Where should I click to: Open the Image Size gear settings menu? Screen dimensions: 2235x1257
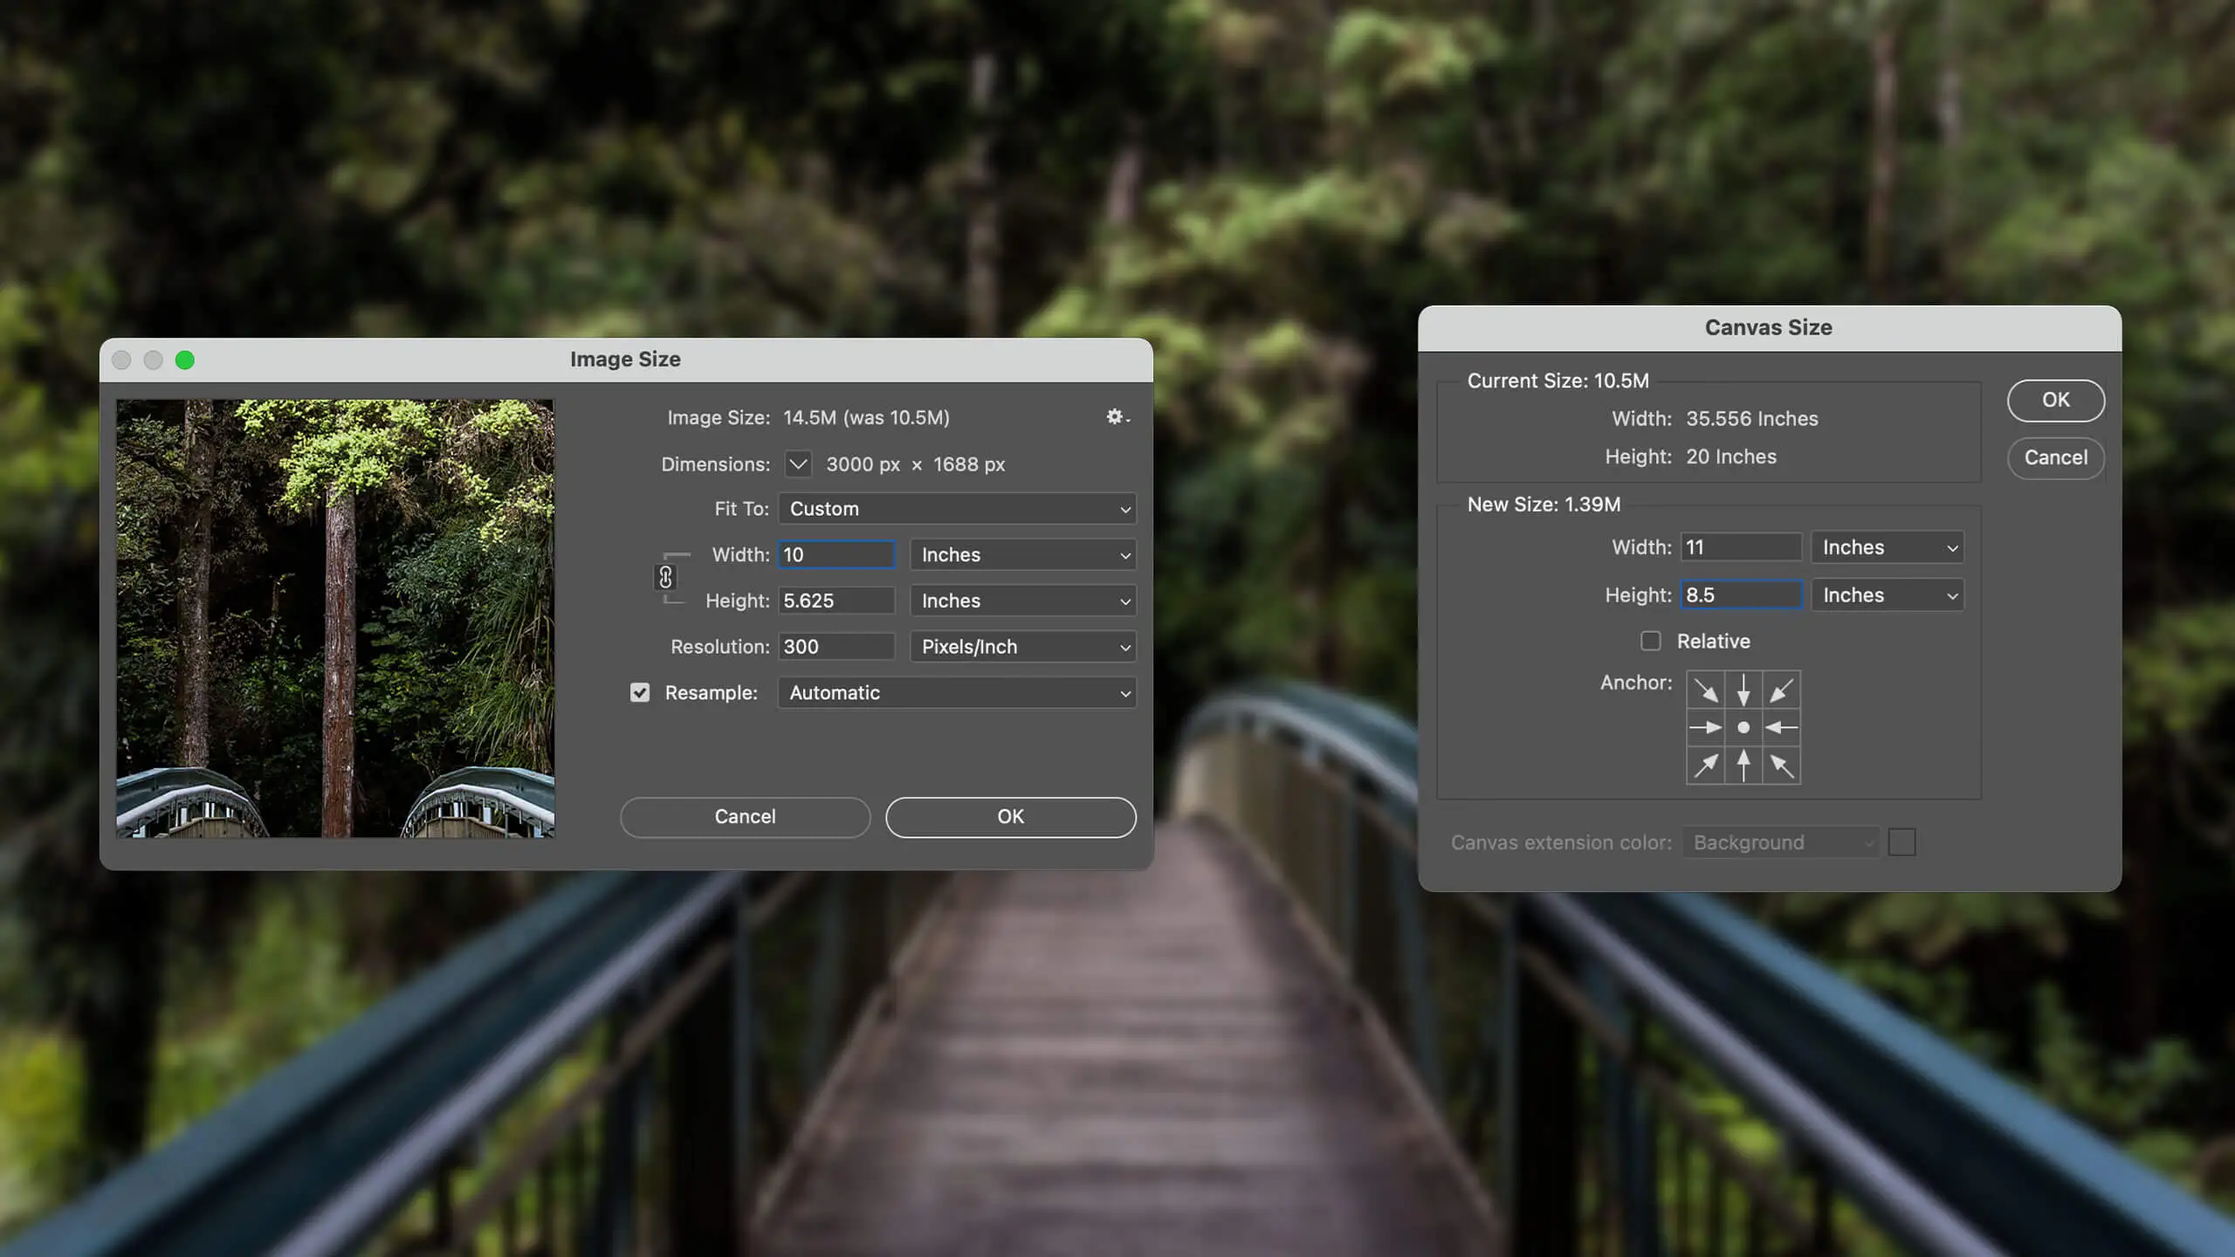click(x=1117, y=417)
